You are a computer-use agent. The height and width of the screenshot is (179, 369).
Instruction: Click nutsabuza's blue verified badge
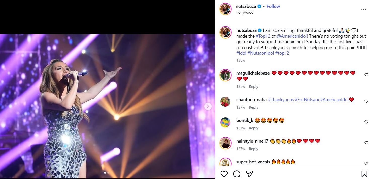[x=259, y=6]
